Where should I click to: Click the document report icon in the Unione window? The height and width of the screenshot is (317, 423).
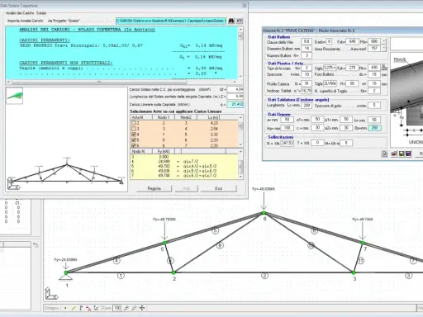click(x=384, y=154)
